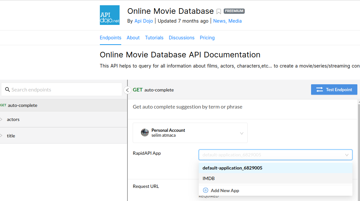Switch to the About tab

pyautogui.click(x=133, y=38)
